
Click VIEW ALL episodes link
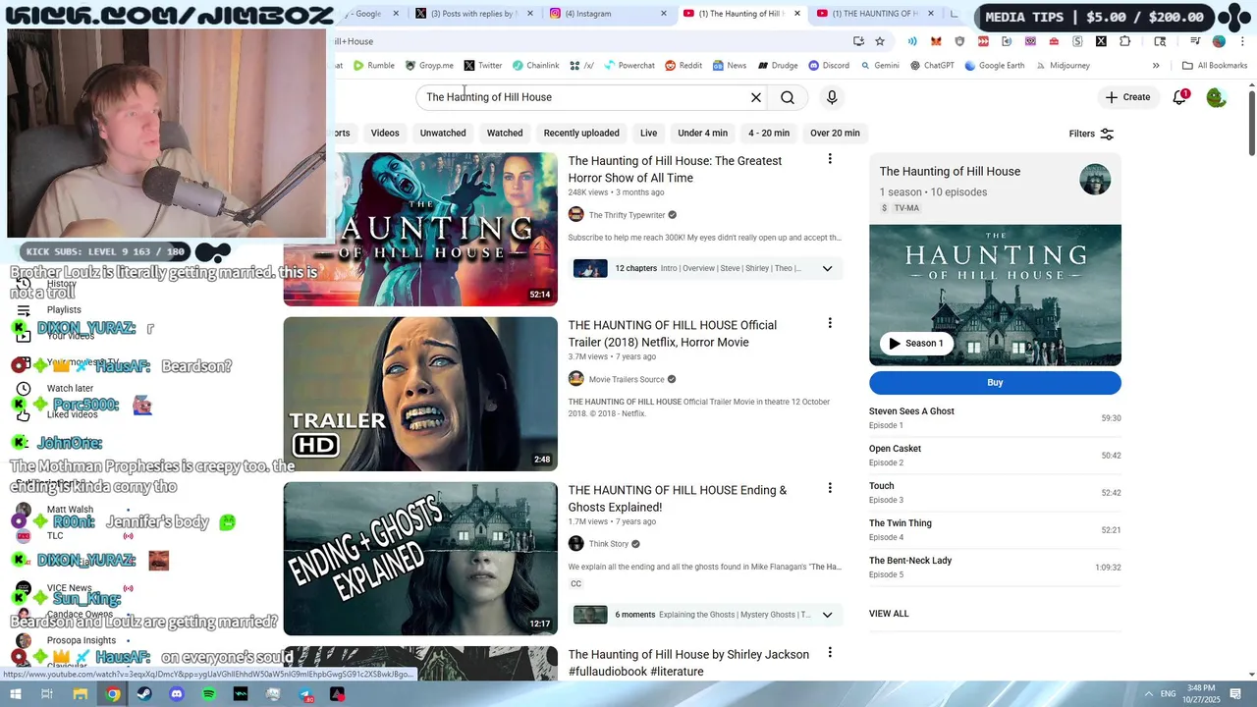889,614
